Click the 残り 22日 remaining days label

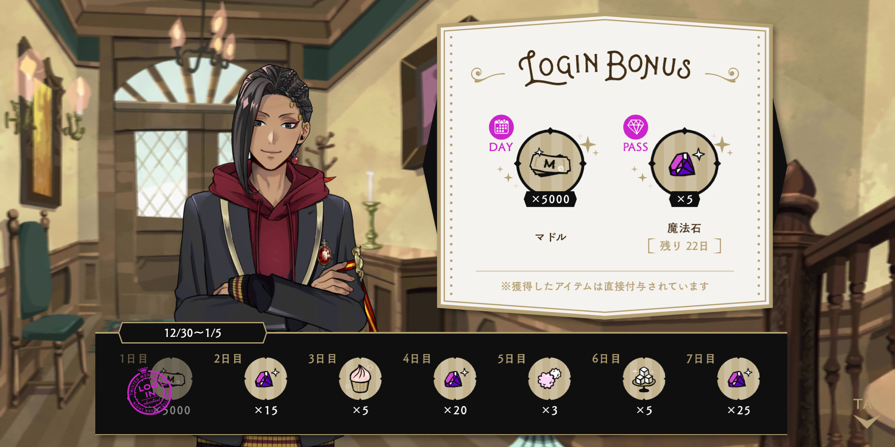[x=685, y=246]
